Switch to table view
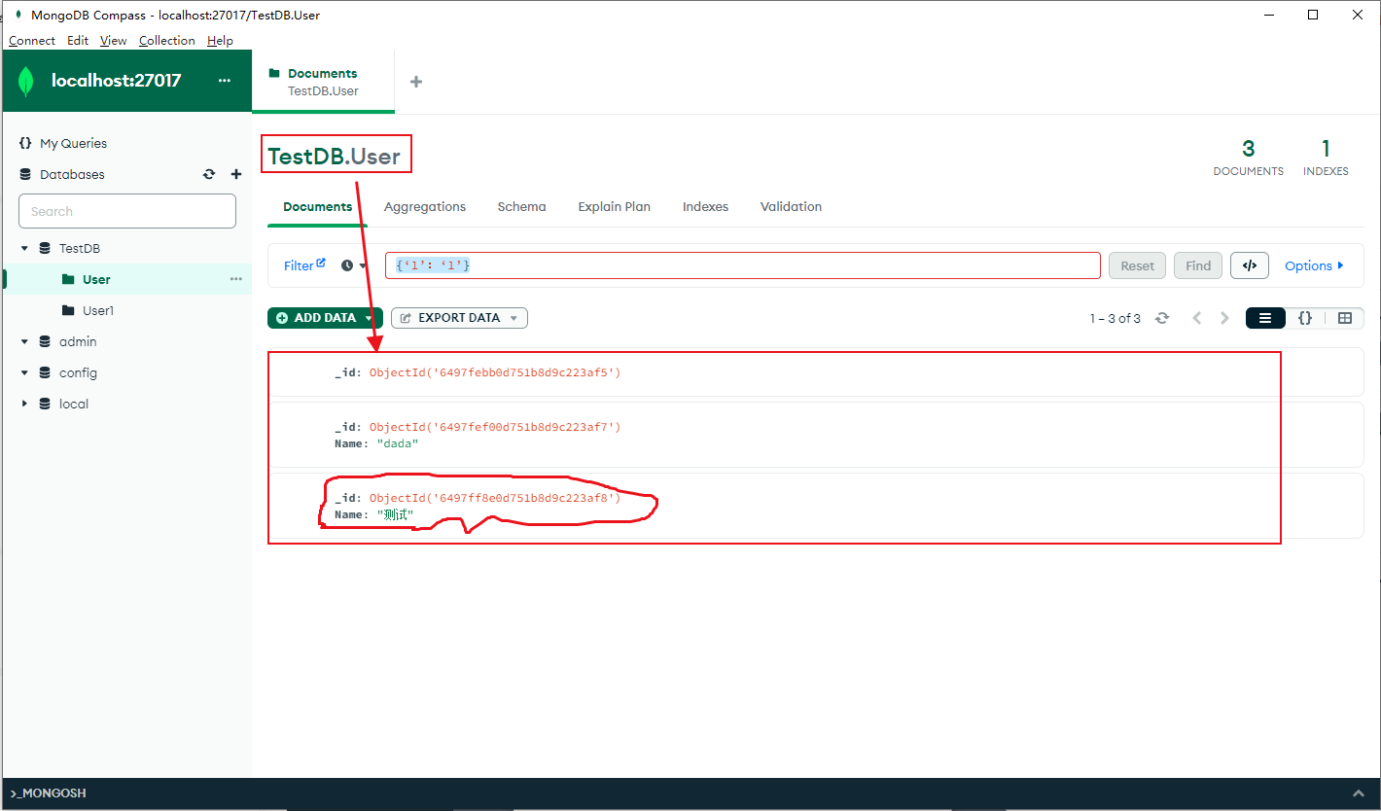1381x811 pixels. pyautogui.click(x=1345, y=318)
